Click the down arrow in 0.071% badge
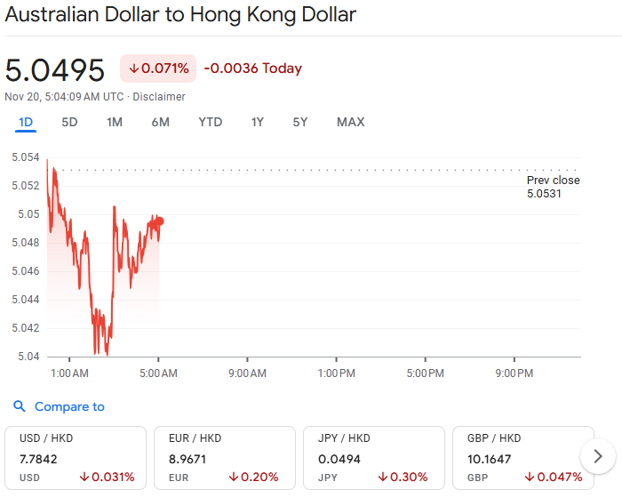622x498 pixels. point(134,68)
